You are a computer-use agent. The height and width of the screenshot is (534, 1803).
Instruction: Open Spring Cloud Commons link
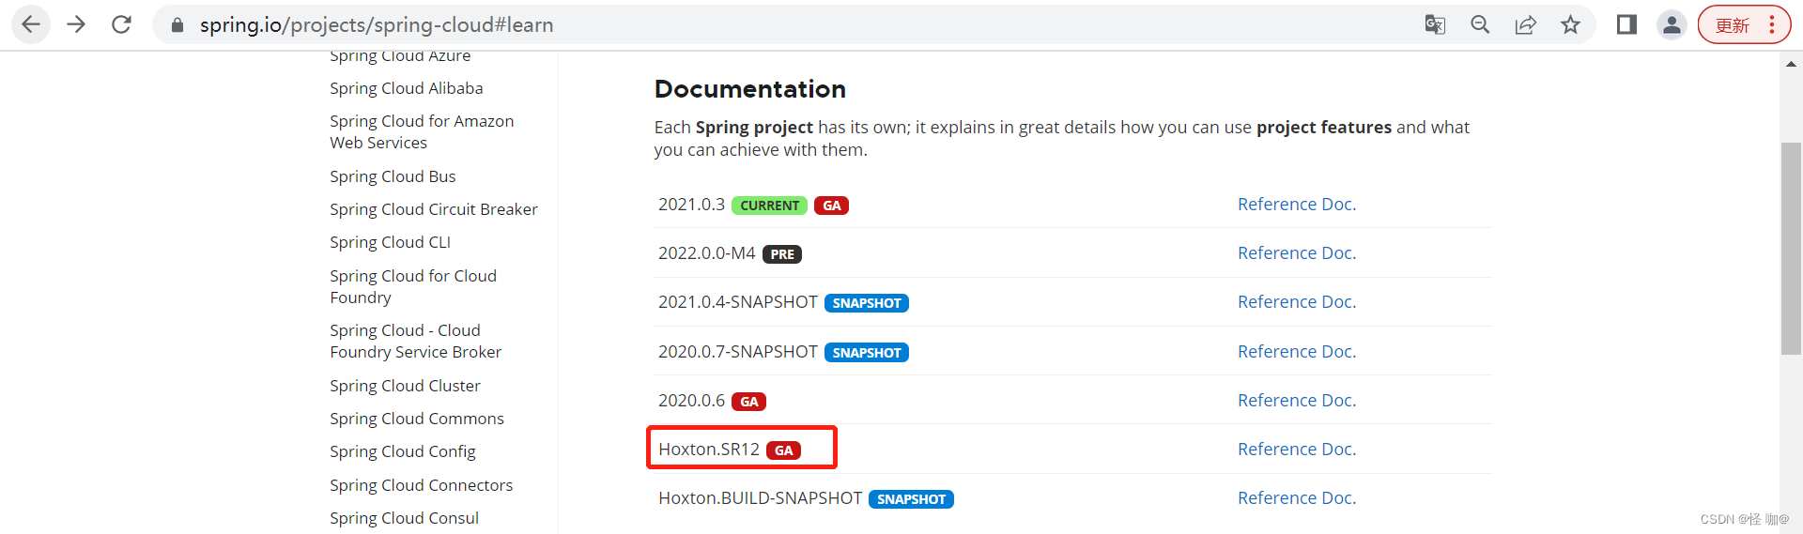pyautogui.click(x=417, y=419)
